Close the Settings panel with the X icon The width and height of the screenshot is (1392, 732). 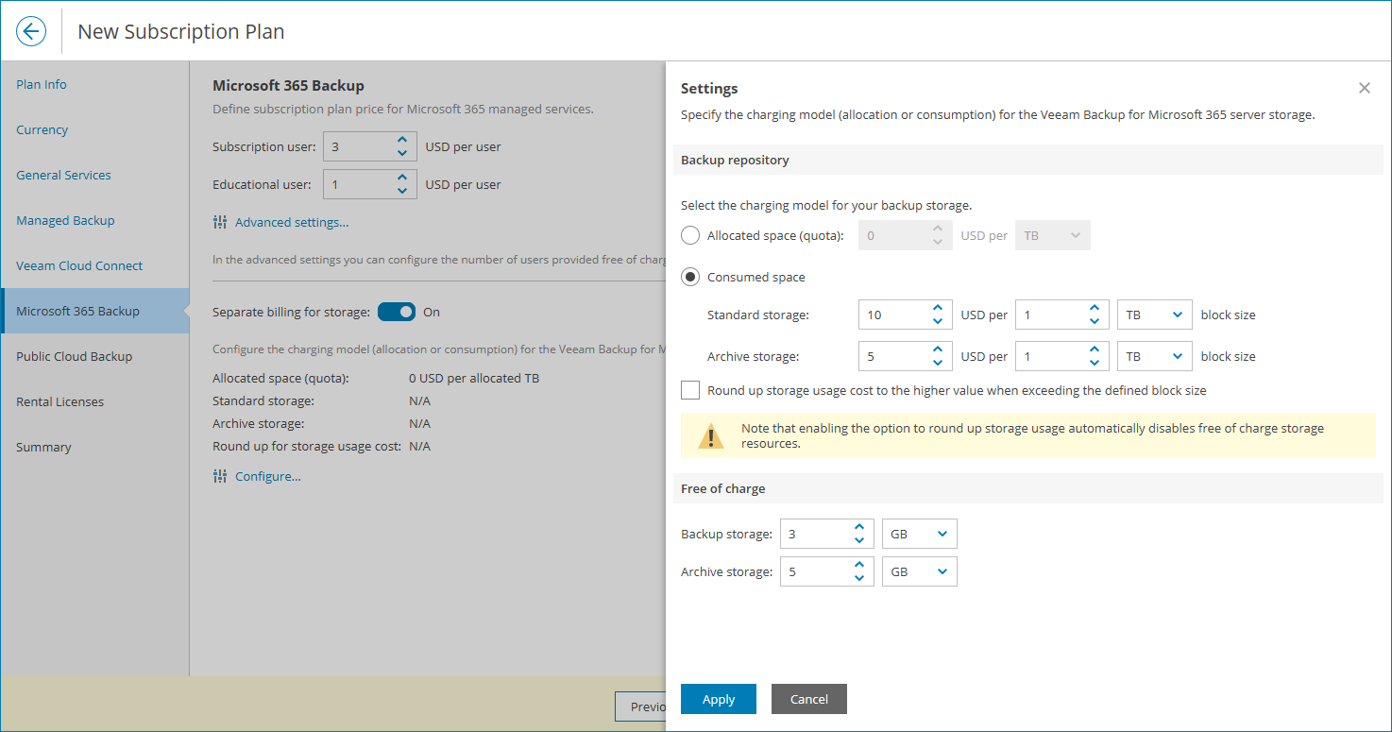[x=1364, y=87]
